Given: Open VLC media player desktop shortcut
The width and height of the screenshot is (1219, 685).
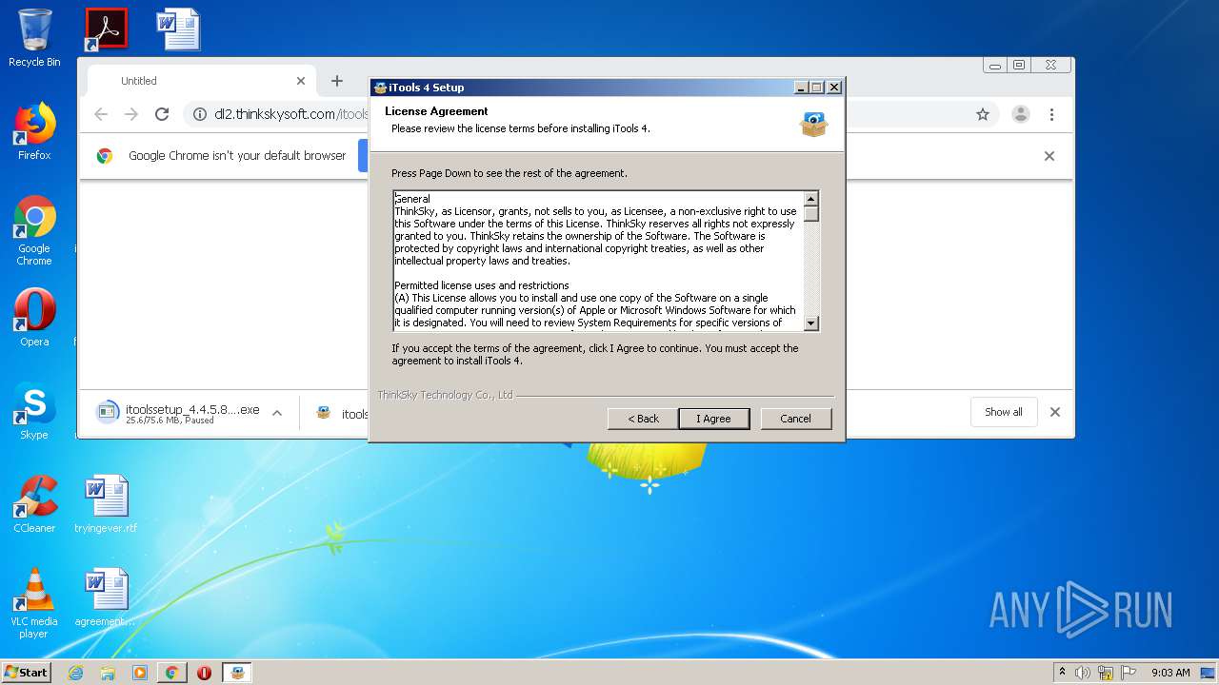Looking at the screenshot, I should point(34,603).
